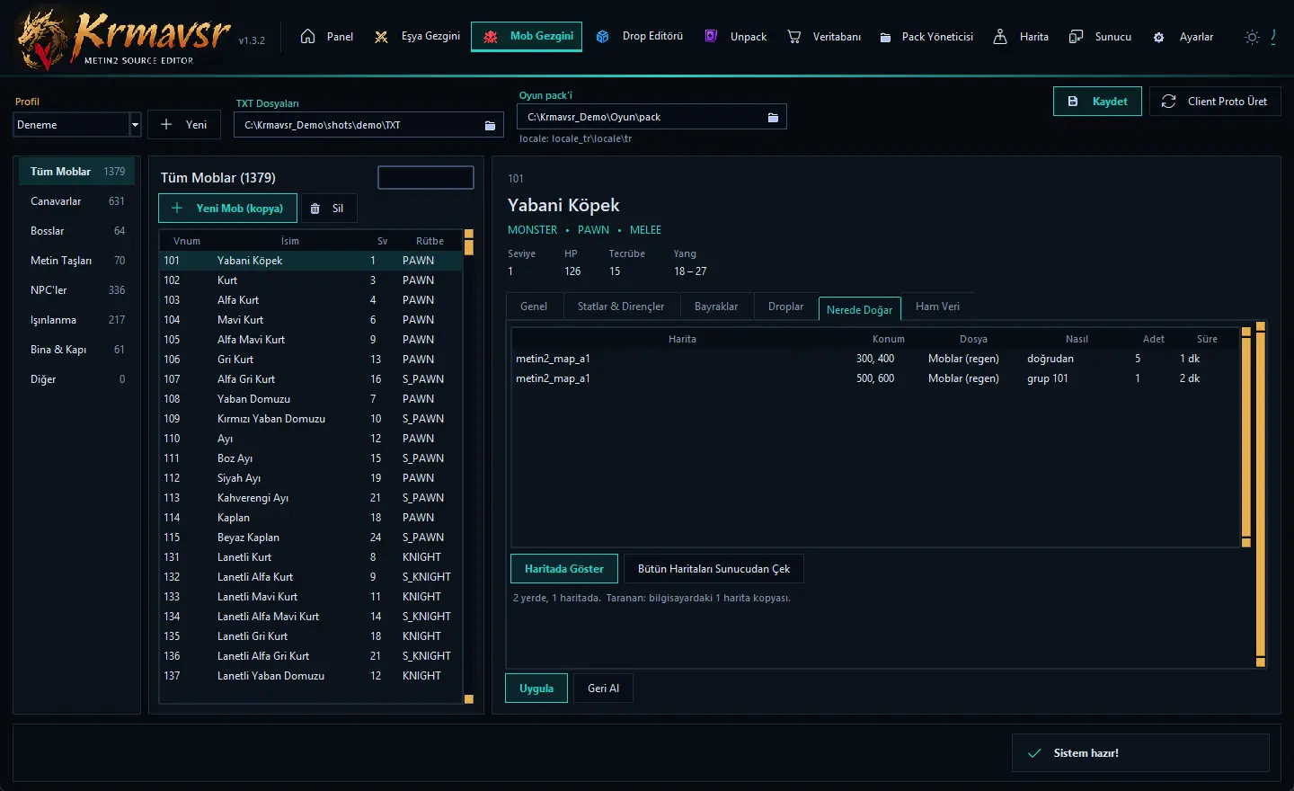Browse for TXT Dosyaları folder icon

[490, 126]
